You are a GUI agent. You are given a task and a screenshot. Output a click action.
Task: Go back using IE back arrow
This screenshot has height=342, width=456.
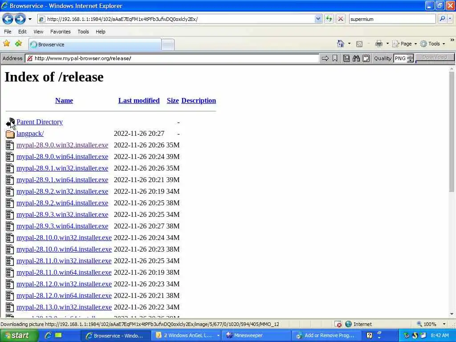pyautogui.click(x=8, y=19)
